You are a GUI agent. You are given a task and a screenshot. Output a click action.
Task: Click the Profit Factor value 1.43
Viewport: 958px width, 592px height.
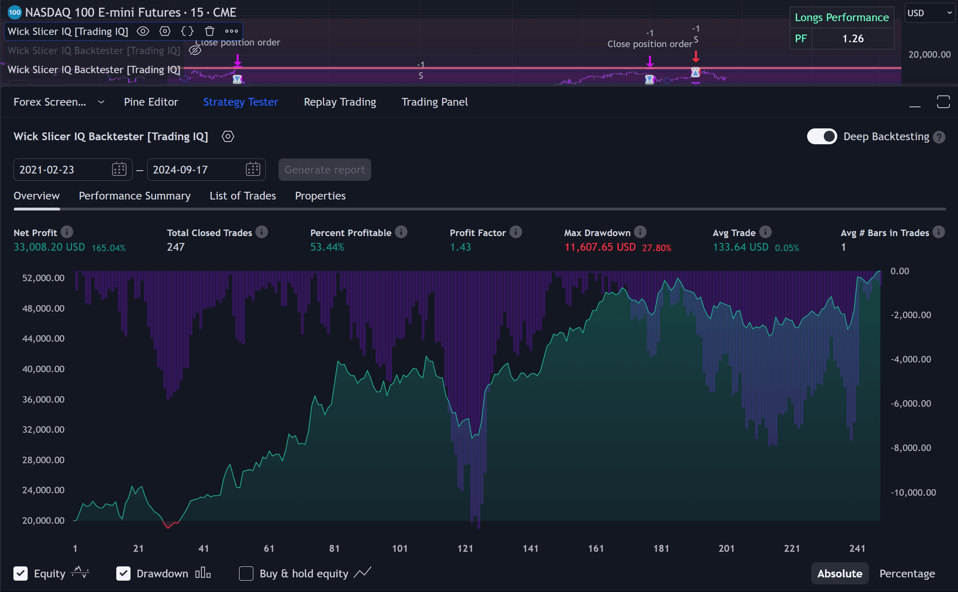point(460,247)
